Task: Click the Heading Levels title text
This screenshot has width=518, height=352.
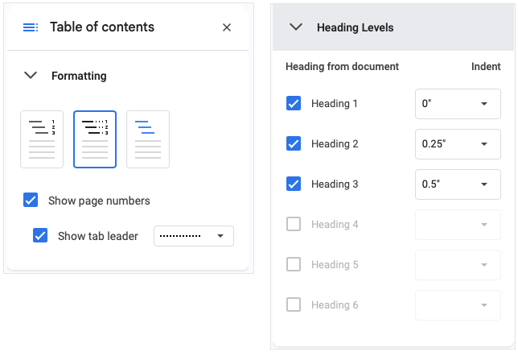Action: pyautogui.click(x=355, y=27)
